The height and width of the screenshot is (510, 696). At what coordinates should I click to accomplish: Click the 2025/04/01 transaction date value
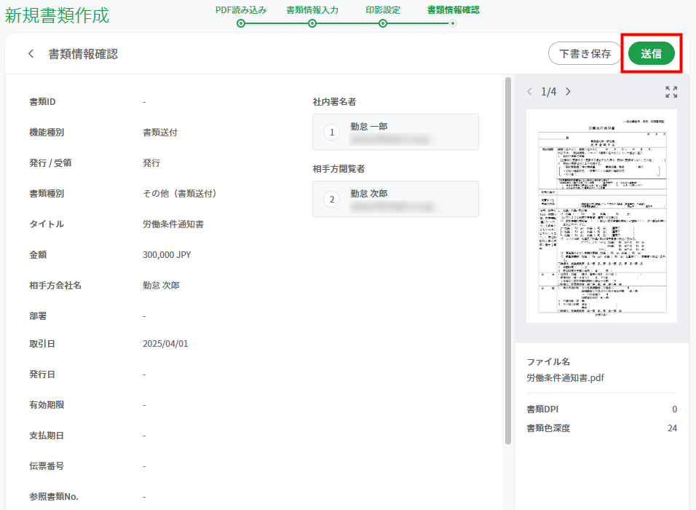point(165,344)
